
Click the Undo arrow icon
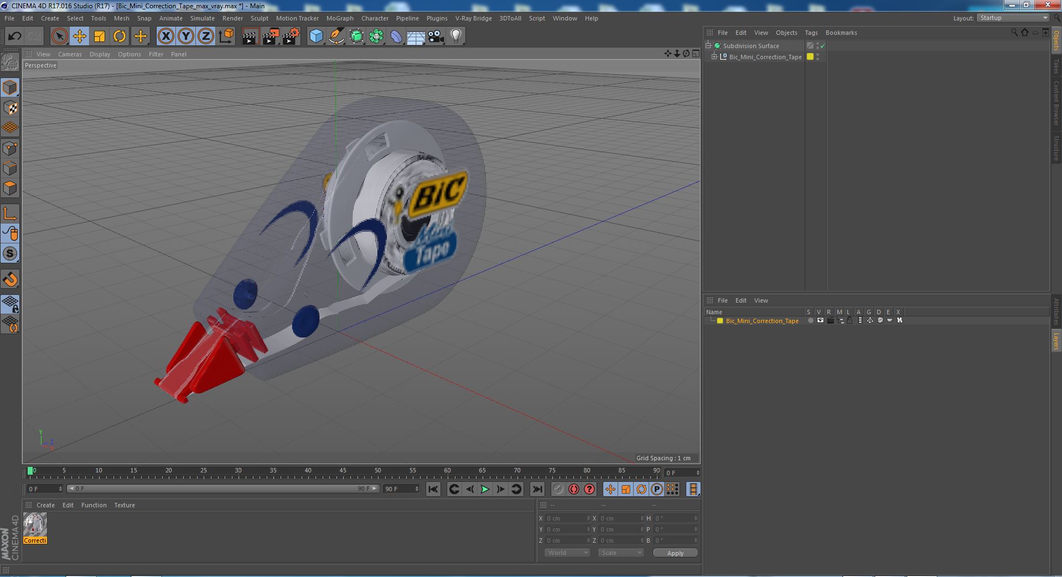(14, 37)
